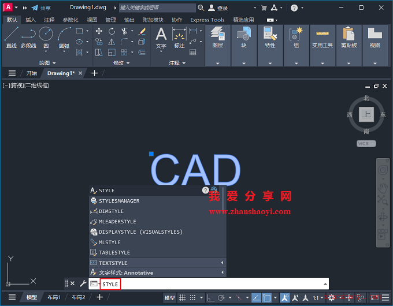Click the Fillet tool icon
Image resolution: width=393 pixels, height=306 pixels.
tap(124, 42)
